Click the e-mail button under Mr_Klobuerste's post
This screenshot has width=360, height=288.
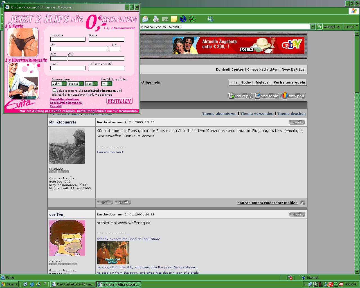click(x=123, y=202)
